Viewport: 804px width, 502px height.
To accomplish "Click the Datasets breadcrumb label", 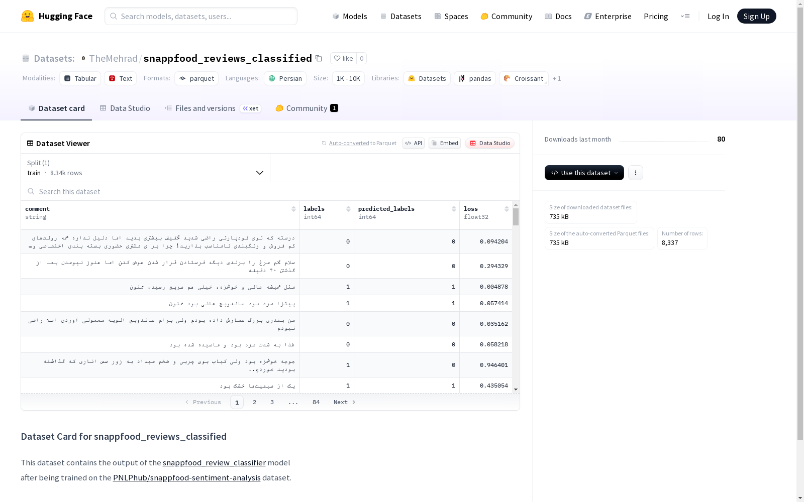I will click(x=54, y=58).
